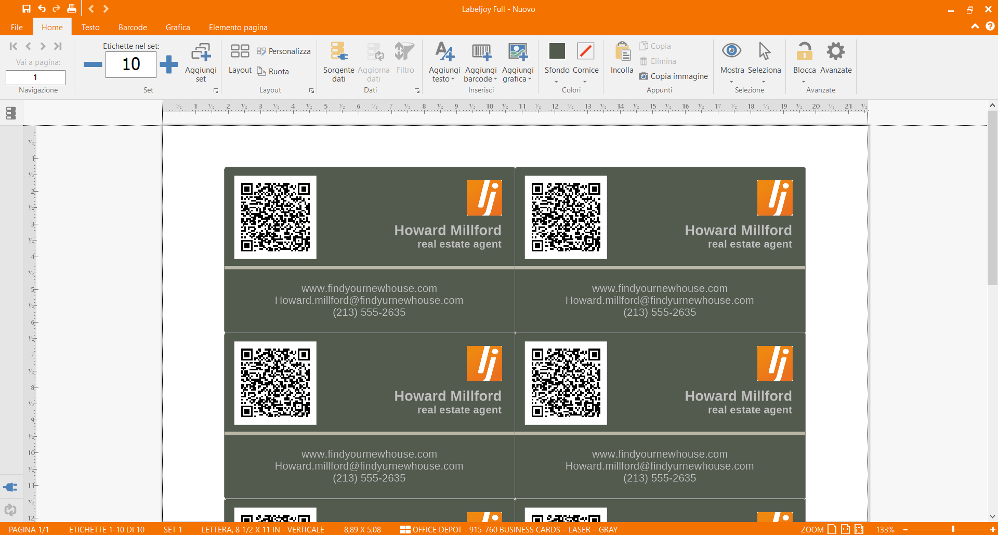Click zoom to label icon in status bar
The height and width of the screenshot is (535, 998).
859,529
